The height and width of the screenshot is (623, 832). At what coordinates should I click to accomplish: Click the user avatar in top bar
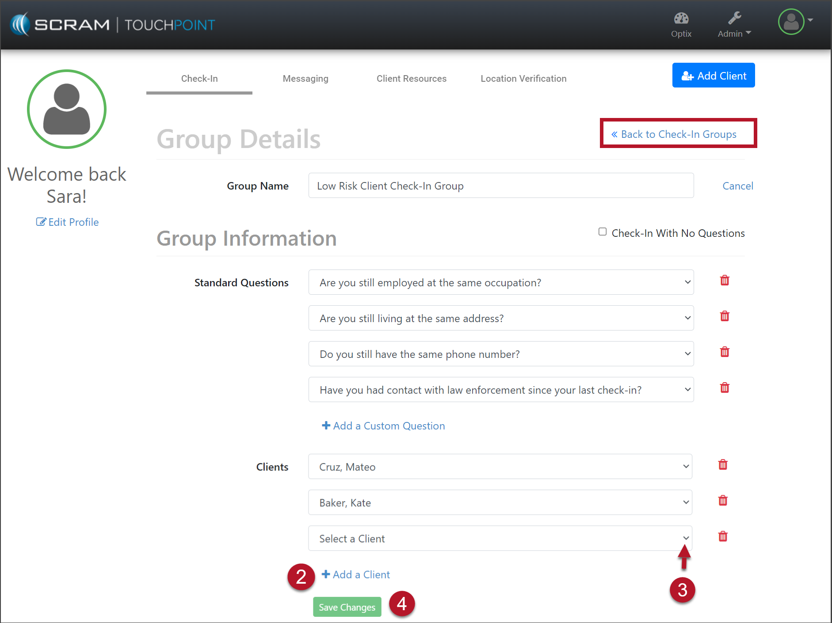tap(791, 22)
